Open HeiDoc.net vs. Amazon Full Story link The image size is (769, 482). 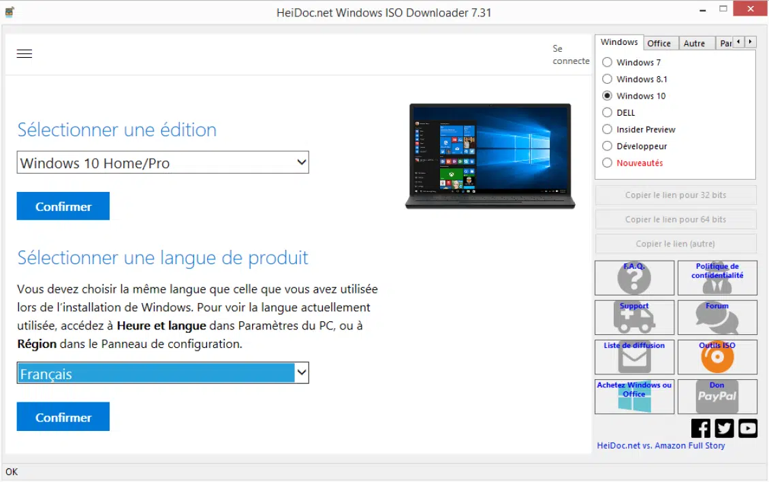tap(661, 445)
